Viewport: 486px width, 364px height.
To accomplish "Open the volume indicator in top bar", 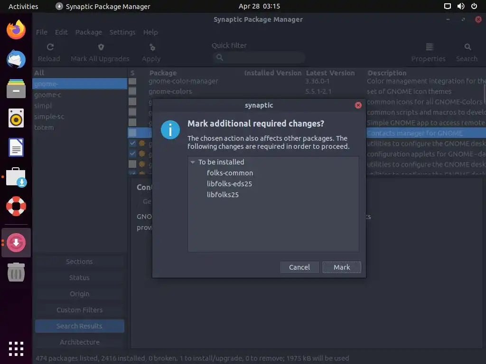I will (460, 6).
